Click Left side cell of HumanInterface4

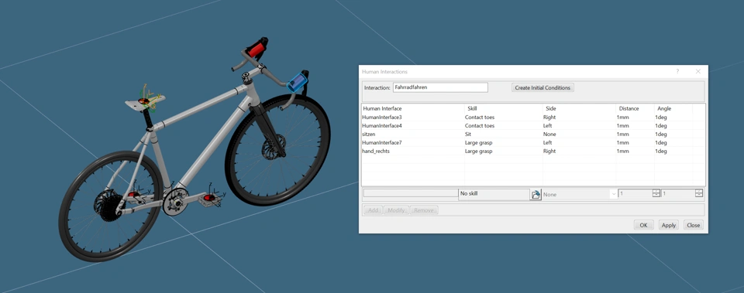point(548,125)
